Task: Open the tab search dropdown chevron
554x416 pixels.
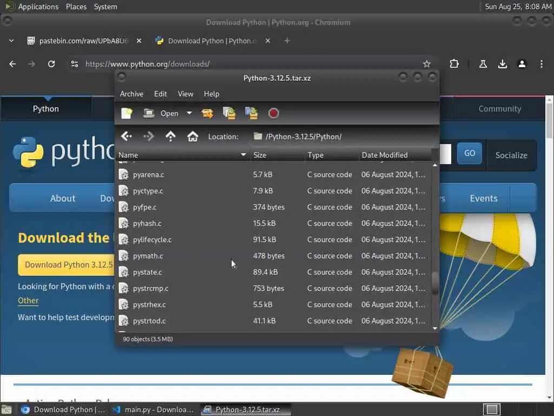Action: pos(11,41)
